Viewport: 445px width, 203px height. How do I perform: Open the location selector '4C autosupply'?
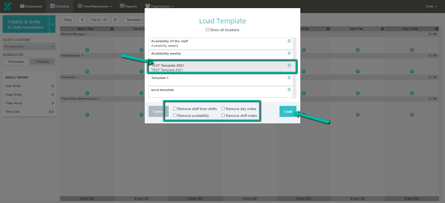[x=29, y=46]
